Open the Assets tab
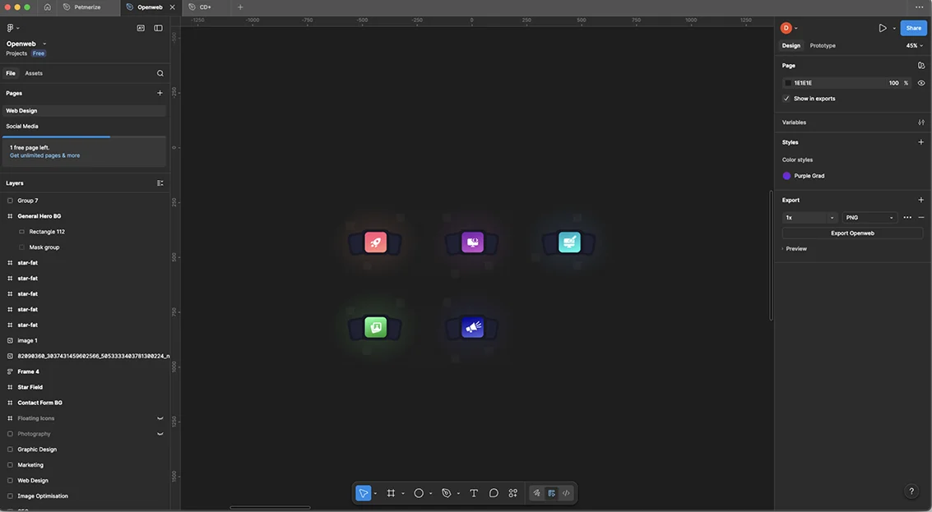The height and width of the screenshot is (512, 932). click(x=34, y=73)
